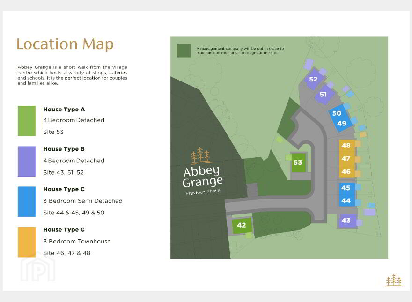Click the purple House Type B swatch
The image size is (412, 302).
(27, 162)
